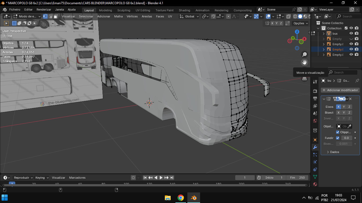
Task: Uncheck the Fundir merge checkbox
Action: pyautogui.click(x=338, y=138)
